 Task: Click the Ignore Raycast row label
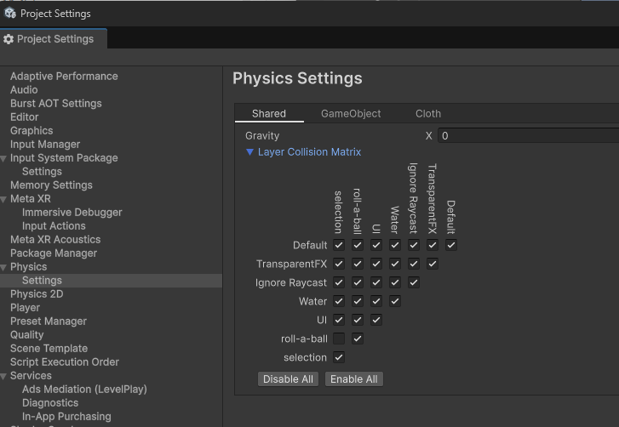click(291, 282)
